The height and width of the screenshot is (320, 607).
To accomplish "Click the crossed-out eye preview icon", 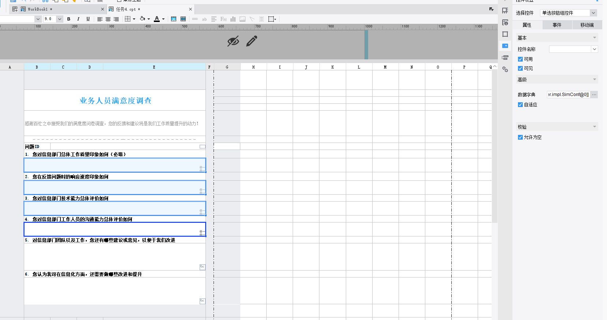I will (x=233, y=41).
